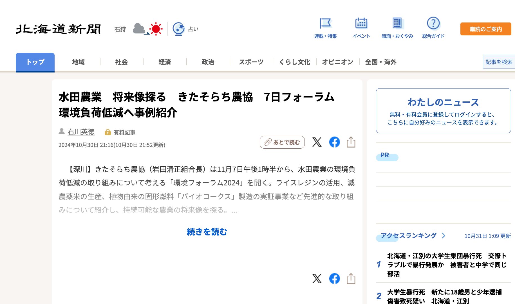Read more via 続きを読む link
Screen dimensions: 515x304
click(x=207, y=232)
